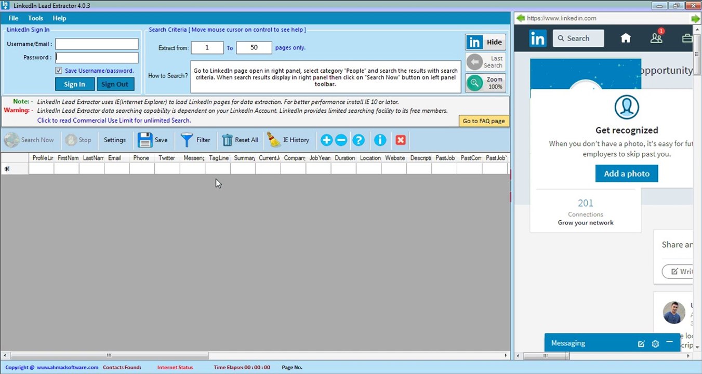Click the LinkedIn Search box
Viewport: 702px width, 374px height.
[x=578, y=38]
